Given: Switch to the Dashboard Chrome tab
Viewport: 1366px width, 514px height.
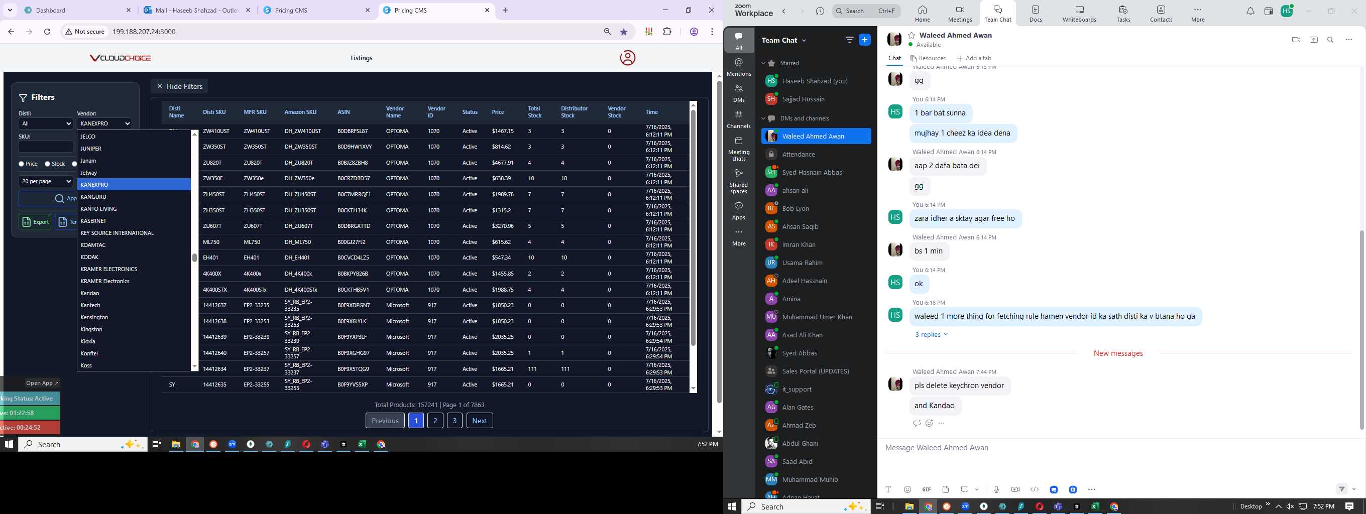Looking at the screenshot, I should click(x=78, y=10).
